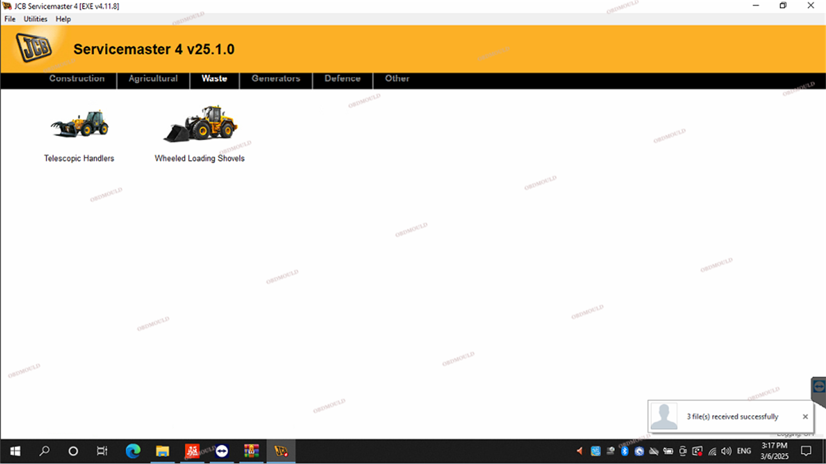Click the sender avatar in the notification
The width and height of the screenshot is (826, 464).
point(664,416)
